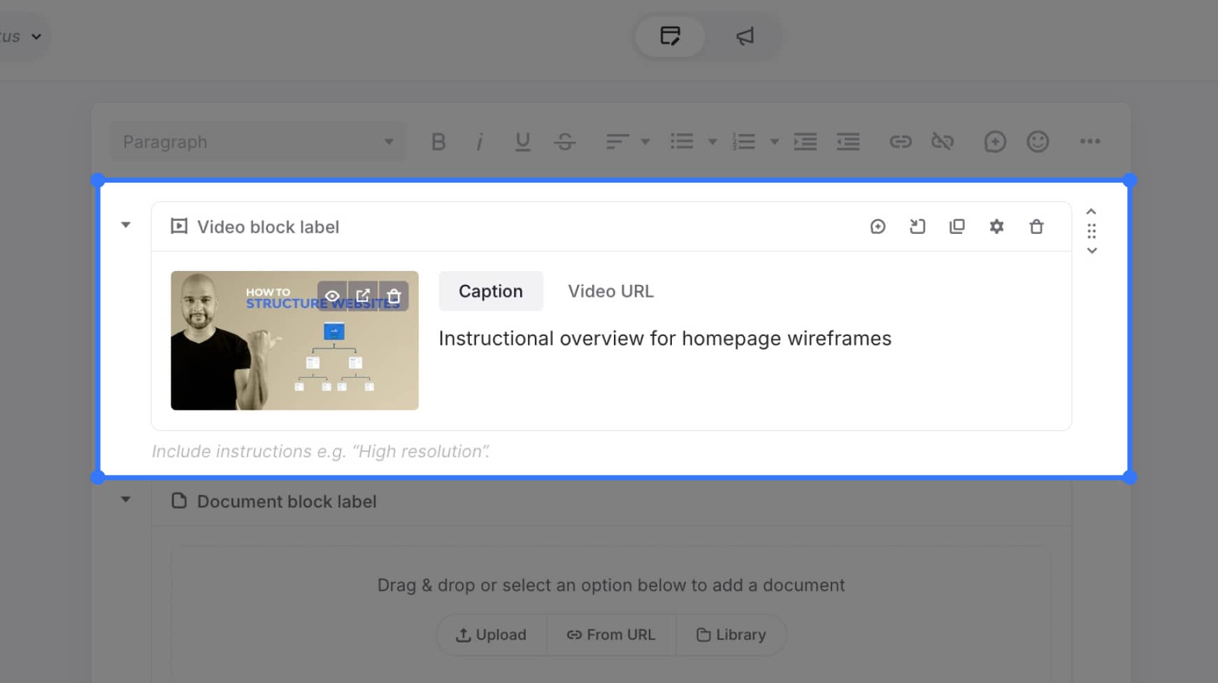This screenshot has height=683, width=1218.
Task: Click the Video block add icon
Action: (x=877, y=226)
